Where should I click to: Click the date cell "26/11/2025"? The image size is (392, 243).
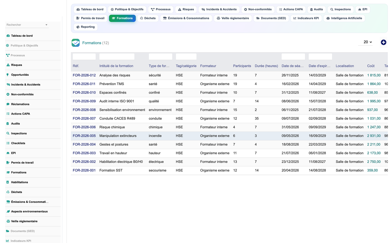pos(290,75)
